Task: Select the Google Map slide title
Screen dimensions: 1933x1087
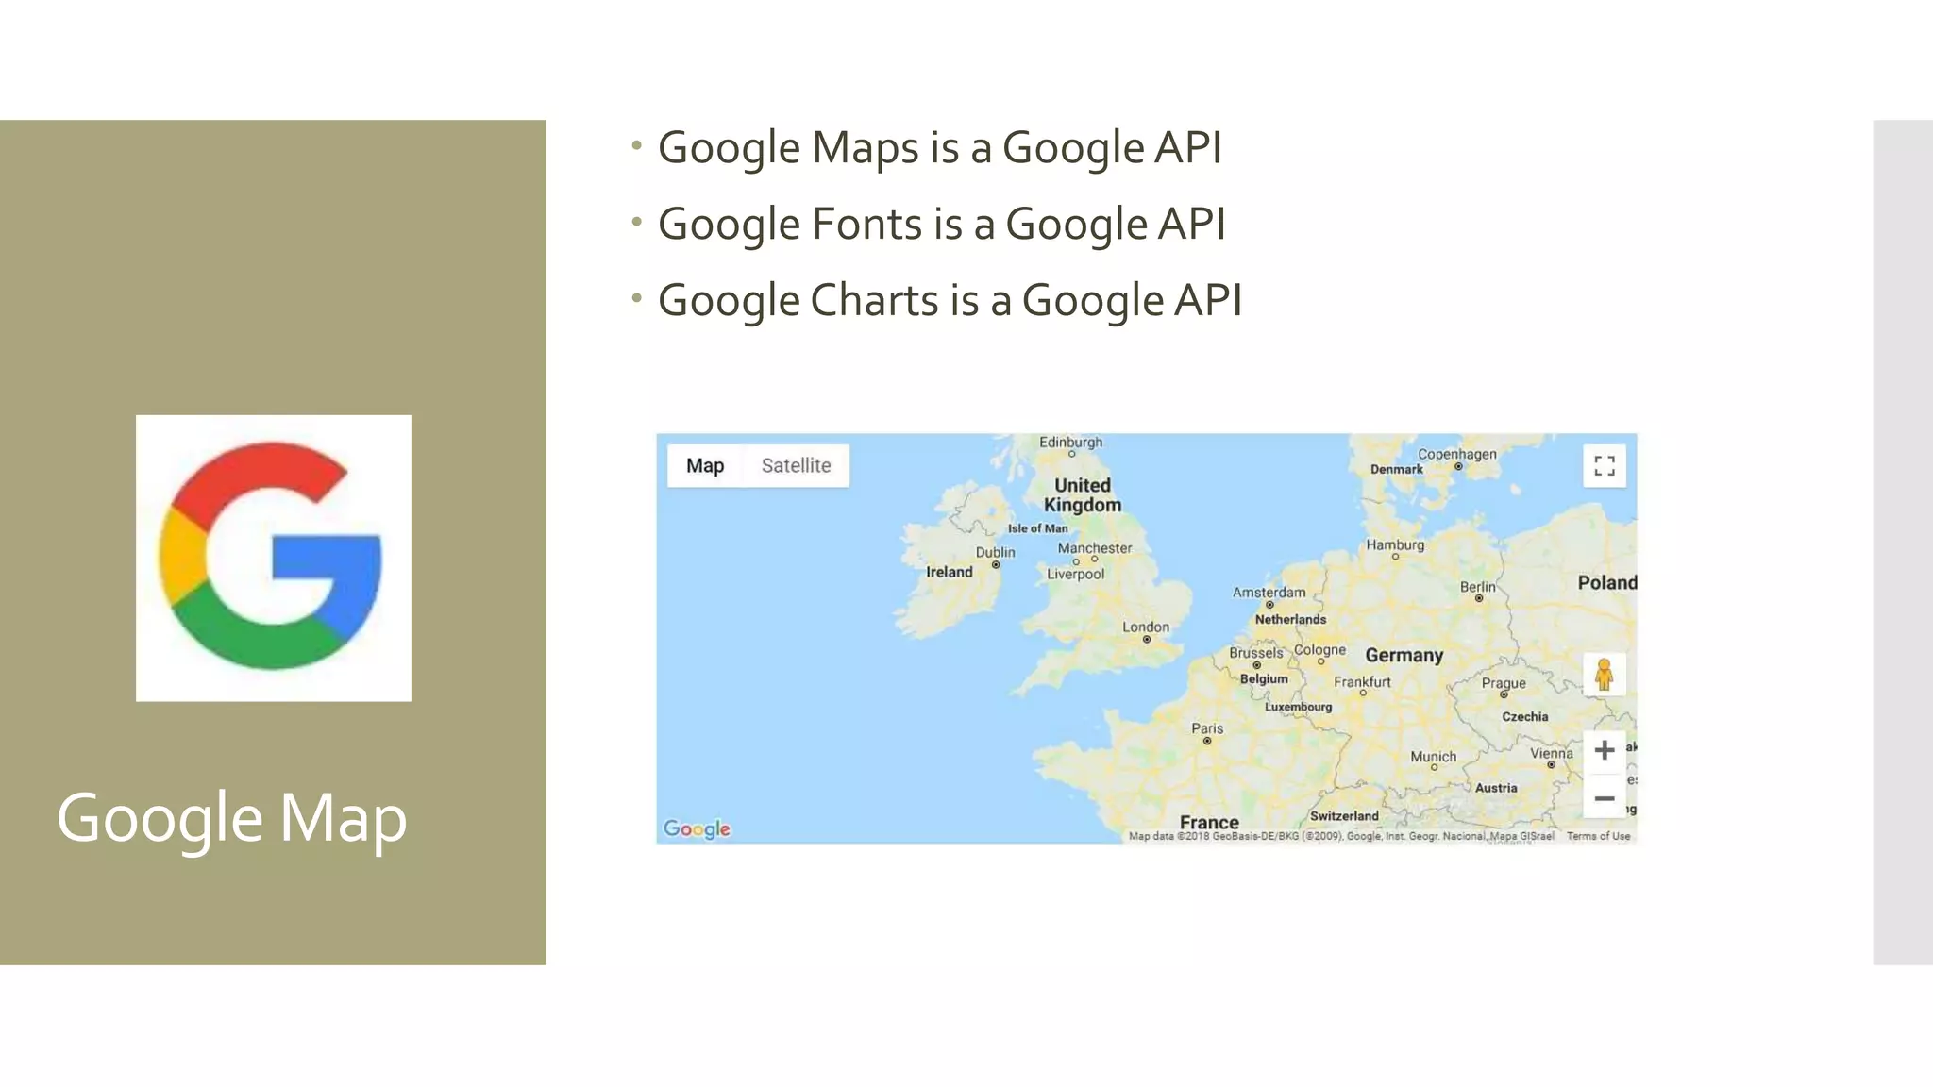Action: pyautogui.click(x=232, y=819)
